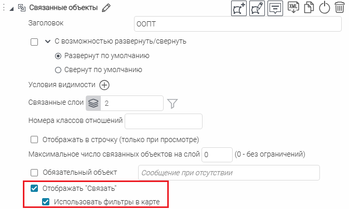Viewport: 349px width, 209px height.
Task: Toggle "Отображать в строчку" checkbox
Action: (x=35, y=140)
